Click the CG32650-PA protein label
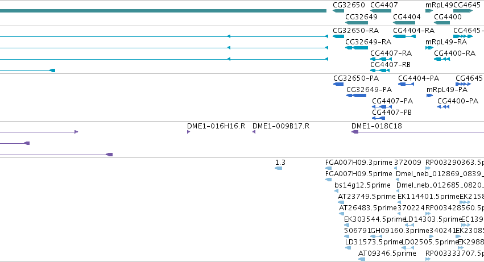The height and width of the screenshot is (262, 484). [356, 78]
